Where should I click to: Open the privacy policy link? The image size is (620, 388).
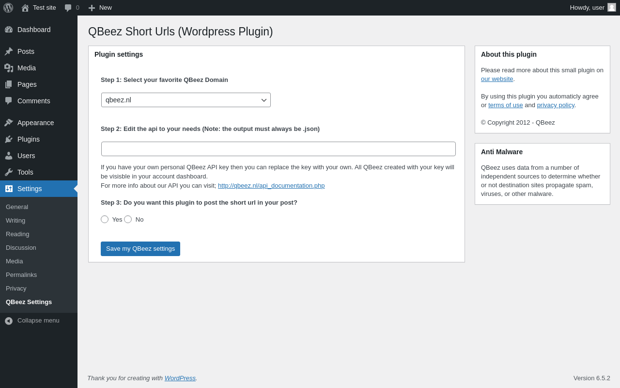click(556, 105)
